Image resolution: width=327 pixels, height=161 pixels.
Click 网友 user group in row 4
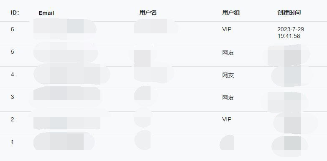click(x=228, y=75)
